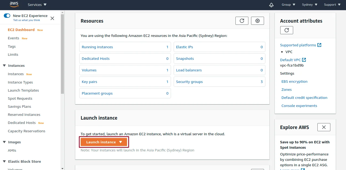Collapse the Instances sidebar section

pos(4,65)
